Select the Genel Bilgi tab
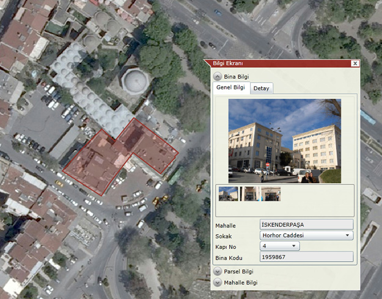 (230, 88)
